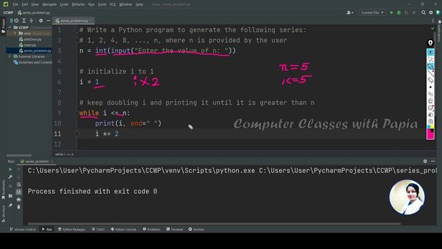Open Project panel options gear
Image resolution: width=442 pixels, height=249 pixels.
[x=41, y=21]
